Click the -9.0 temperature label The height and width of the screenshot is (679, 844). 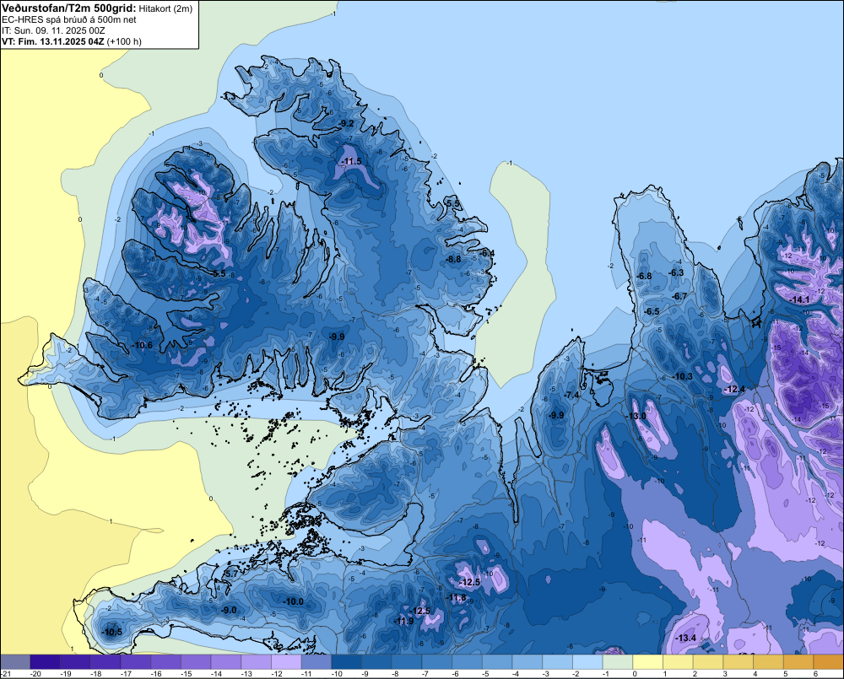230,610
